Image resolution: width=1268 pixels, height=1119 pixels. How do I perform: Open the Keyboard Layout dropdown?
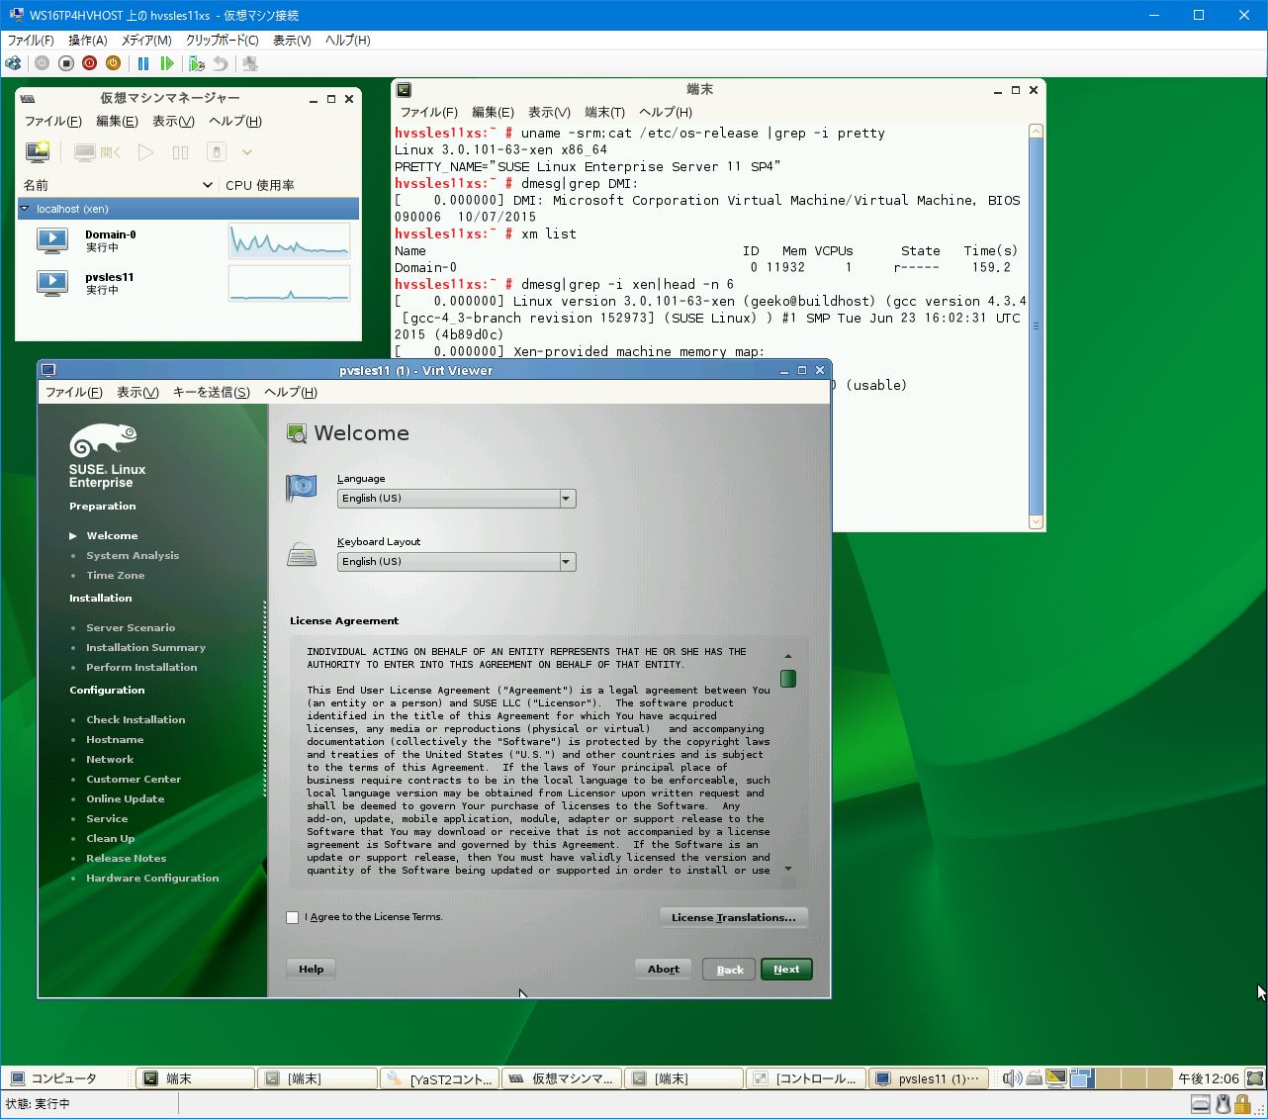456,562
